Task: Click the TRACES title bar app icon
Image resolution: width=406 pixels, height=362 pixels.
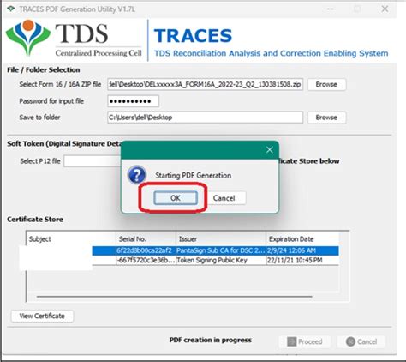Action: click(11, 9)
